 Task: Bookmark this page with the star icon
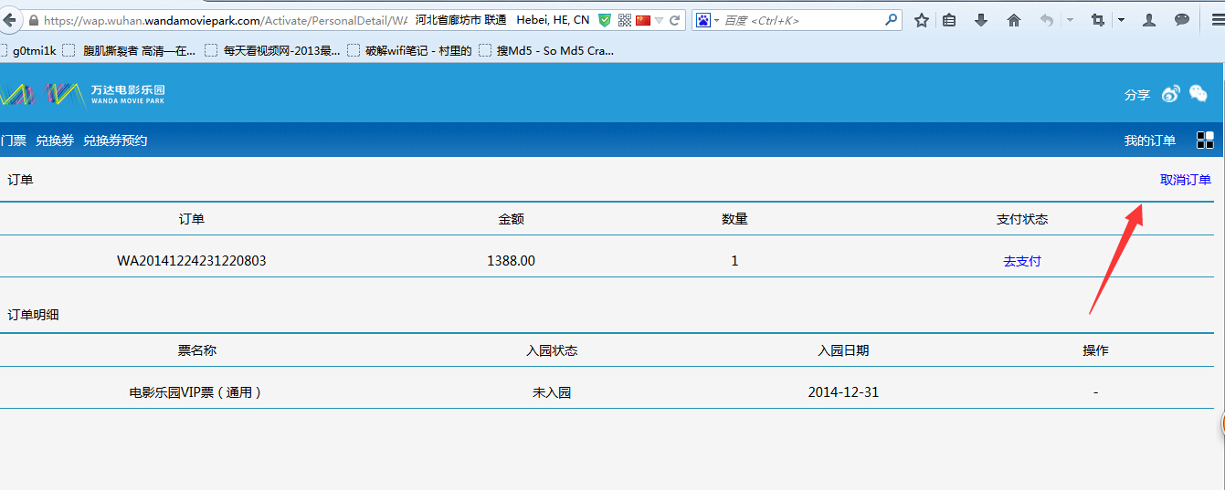point(922,20)
